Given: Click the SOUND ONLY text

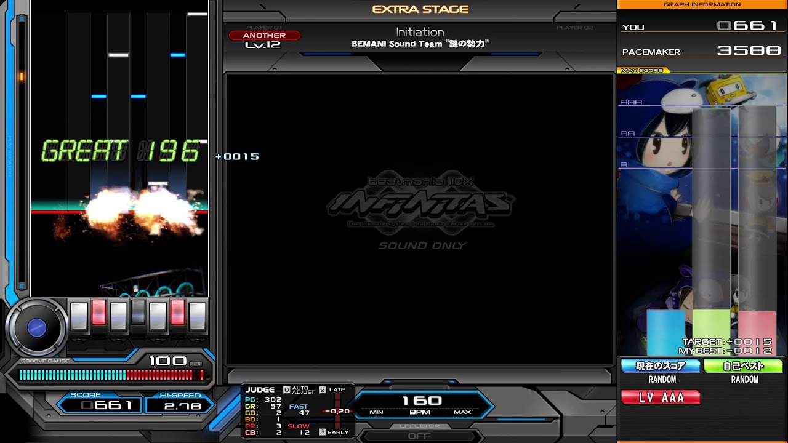Looking at the screenshot, I should 422,245.
